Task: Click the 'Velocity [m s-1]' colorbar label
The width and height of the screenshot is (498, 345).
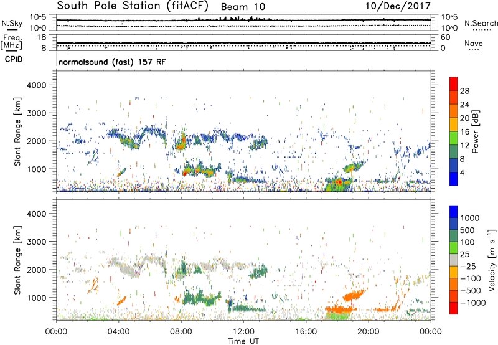Action: pyautogui.click(x=492, y=260)
